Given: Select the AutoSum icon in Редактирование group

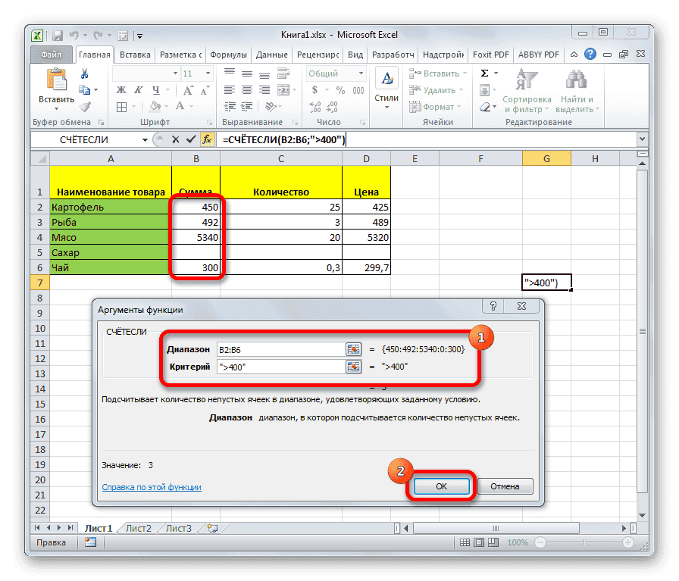Looking at the screenshot, I should point(484,73).
